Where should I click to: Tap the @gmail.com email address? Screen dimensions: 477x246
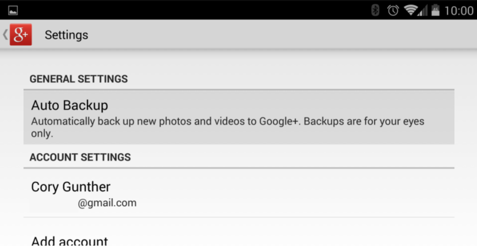pyautogui.click(x=107, y=203)
